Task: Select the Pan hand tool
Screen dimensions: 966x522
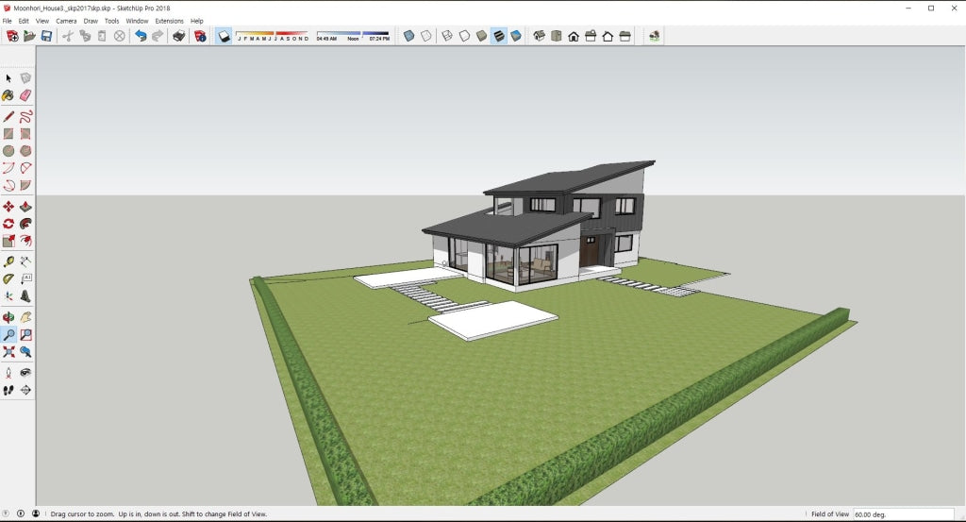Action: pyautogui.click(x=25, y=317)
